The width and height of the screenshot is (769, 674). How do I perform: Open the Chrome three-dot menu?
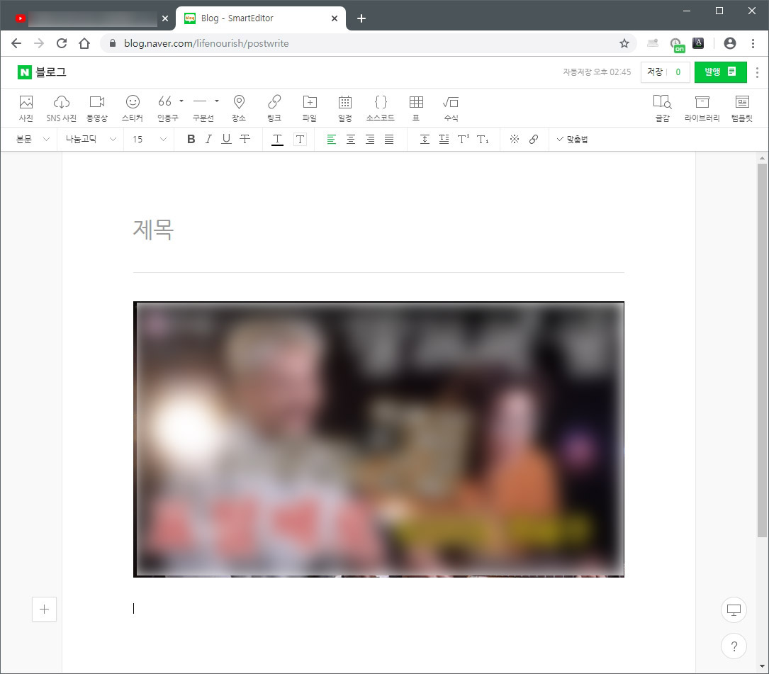[753, 43]
